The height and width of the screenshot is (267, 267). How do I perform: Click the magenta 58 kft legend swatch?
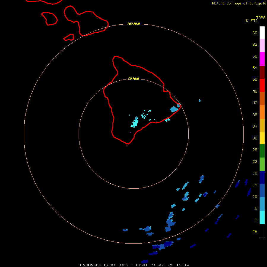[x=262, y=59]
